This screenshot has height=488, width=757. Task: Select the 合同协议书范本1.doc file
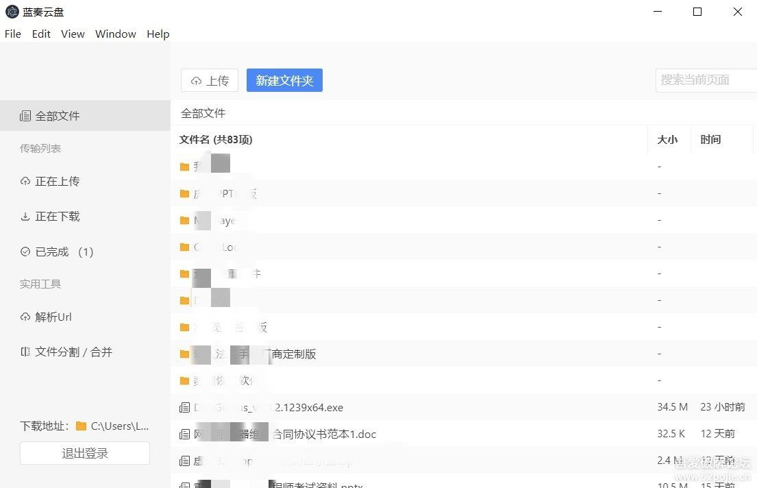point(285,435)
